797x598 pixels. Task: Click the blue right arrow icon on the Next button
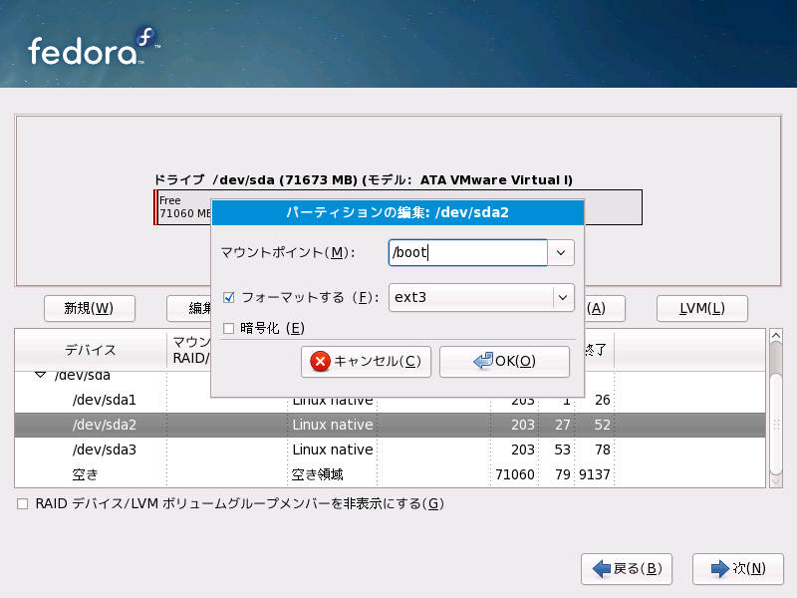719,568
